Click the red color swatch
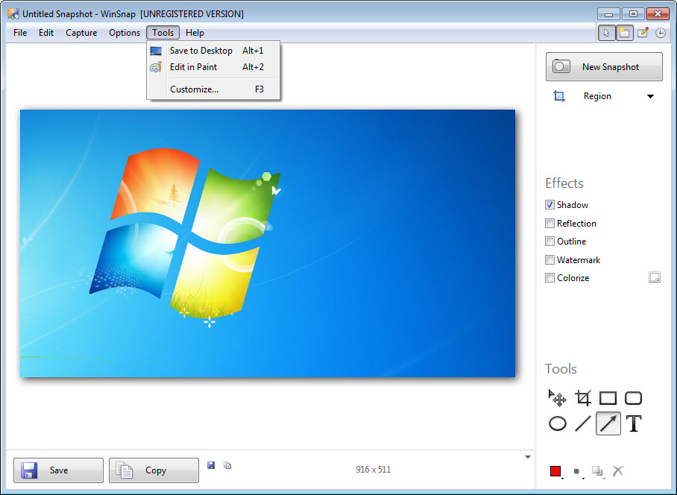Viewport: 677px width, 495px height. tap(555, 471)
